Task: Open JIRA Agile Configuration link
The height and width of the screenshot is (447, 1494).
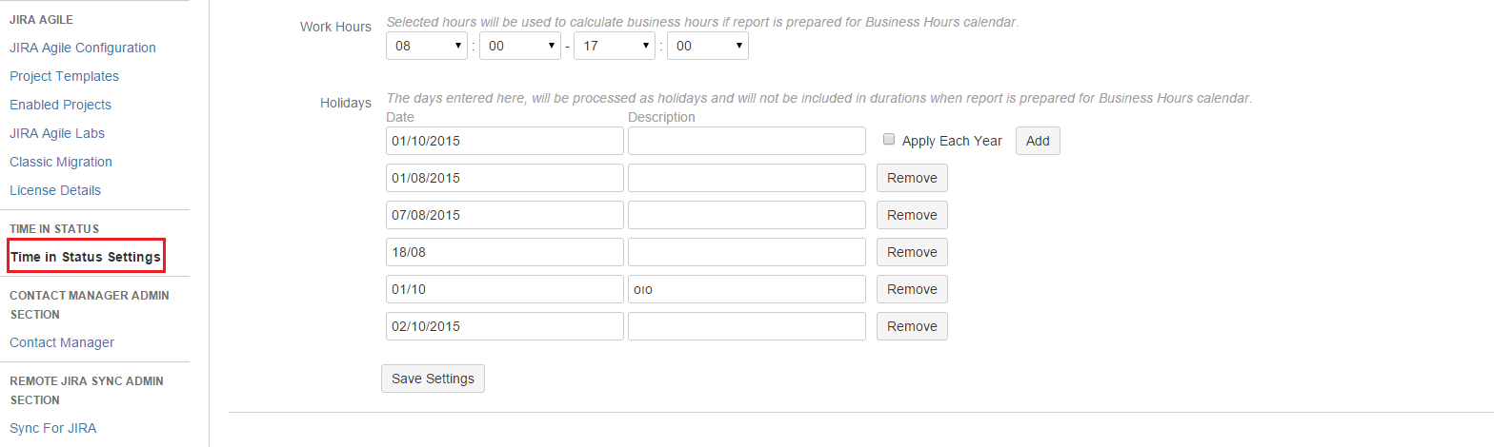Action: (83, 48)
